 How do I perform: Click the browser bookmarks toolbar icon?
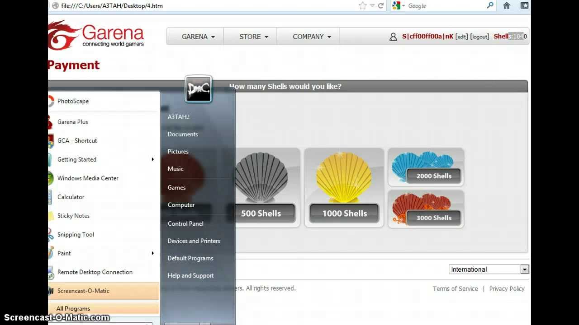(524, 5)
